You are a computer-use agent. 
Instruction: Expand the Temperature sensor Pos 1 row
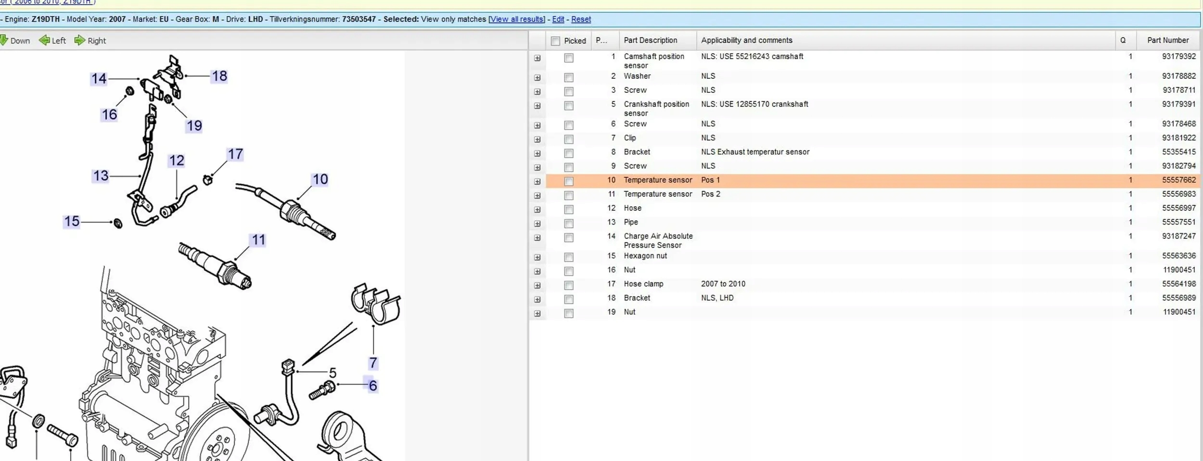pos(538,182)
